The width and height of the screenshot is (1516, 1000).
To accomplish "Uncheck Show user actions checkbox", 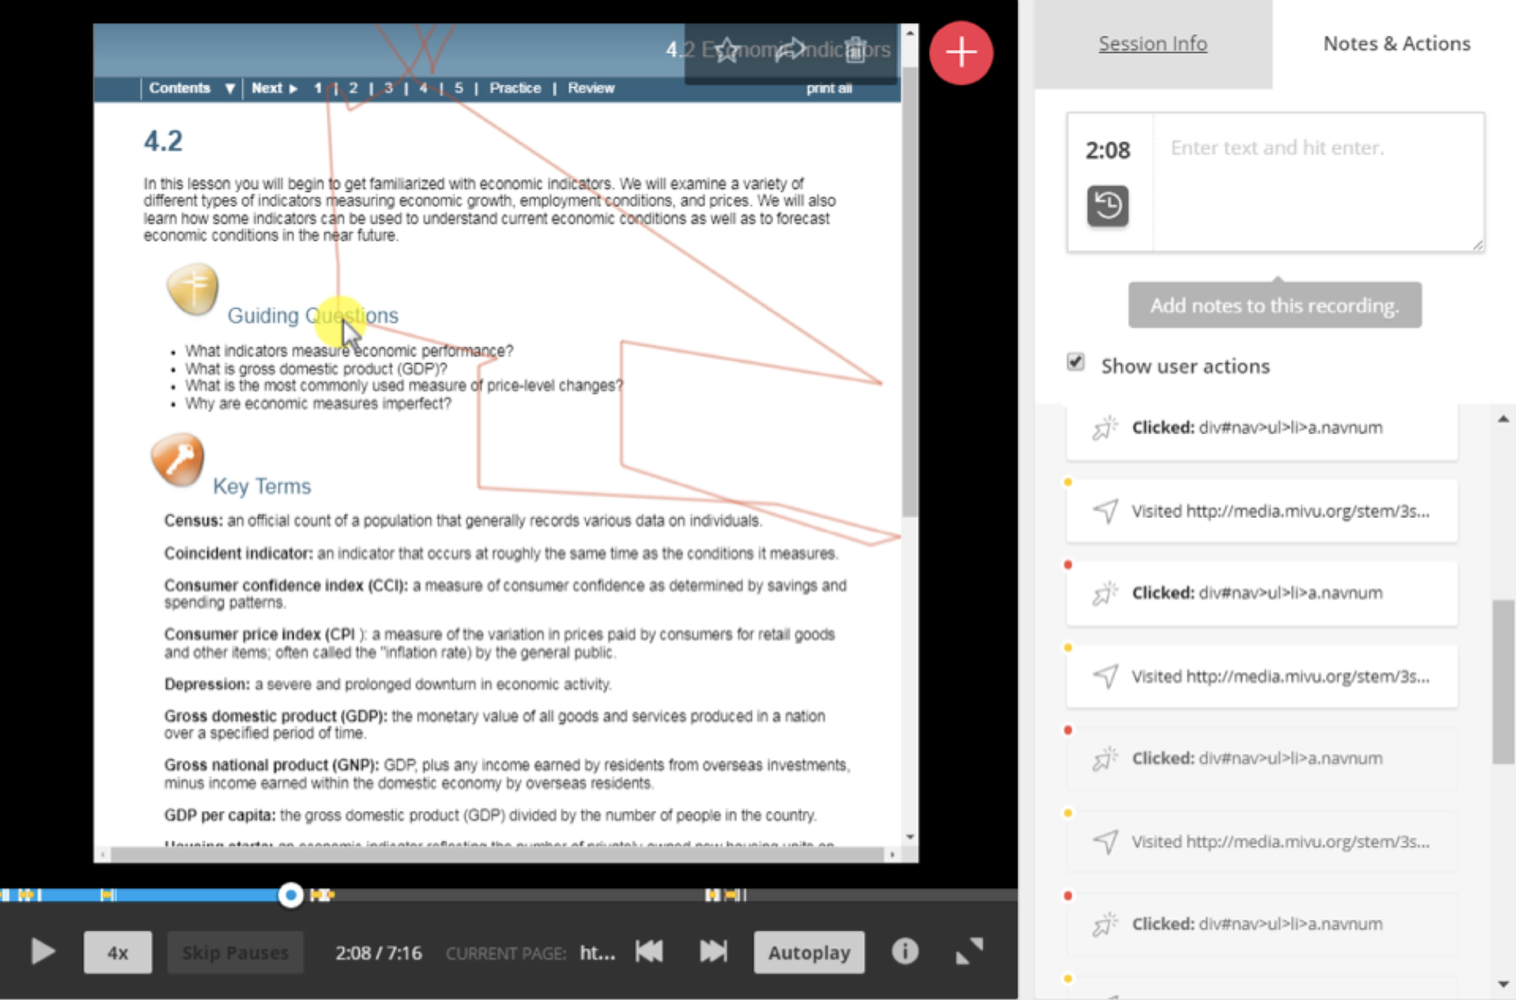I will [x=1076, y=362].
